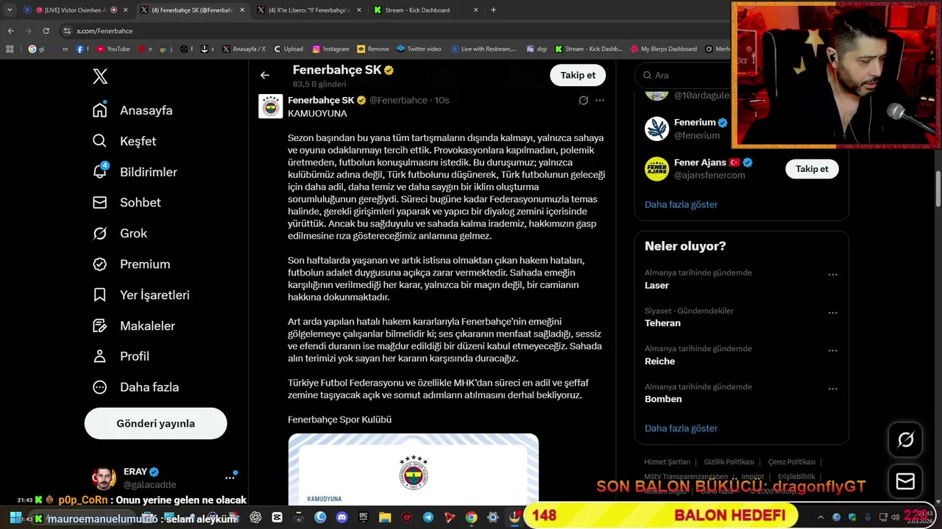Open the site info icon in address bar
Screen dimensions: 942x529
67,31
